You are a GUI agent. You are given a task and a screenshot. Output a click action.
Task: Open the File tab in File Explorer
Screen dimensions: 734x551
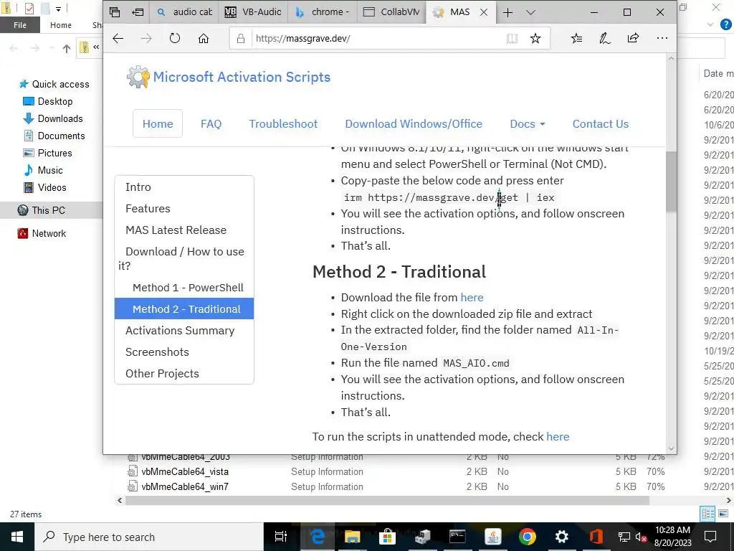click(x=19, y=25)
